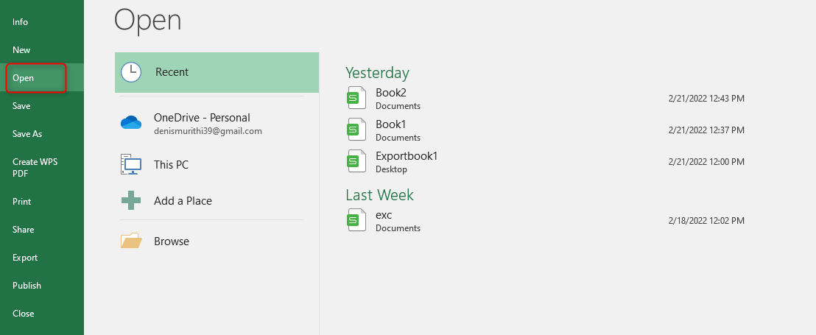The width and height of the screenshot is (816, 335).
Task: Click the denismurithi39@gmail.com OneDrive account
Action: coord(208,131)
